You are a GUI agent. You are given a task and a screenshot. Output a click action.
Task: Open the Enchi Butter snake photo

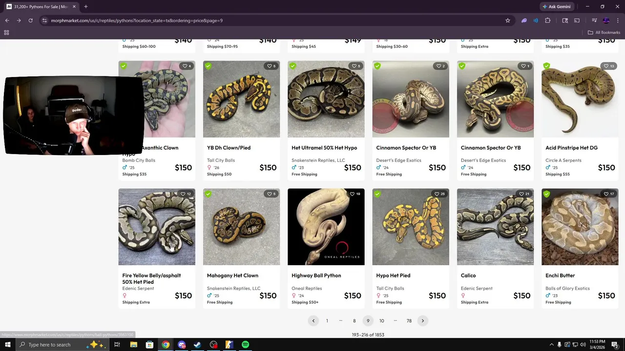(x=580, y=227)
